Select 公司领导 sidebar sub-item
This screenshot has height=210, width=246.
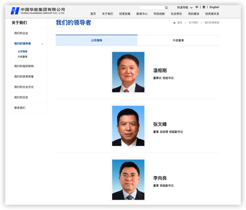[x=22, y=52]
